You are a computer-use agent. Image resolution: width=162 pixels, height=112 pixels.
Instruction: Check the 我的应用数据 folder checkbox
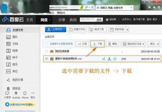(46, 51)
